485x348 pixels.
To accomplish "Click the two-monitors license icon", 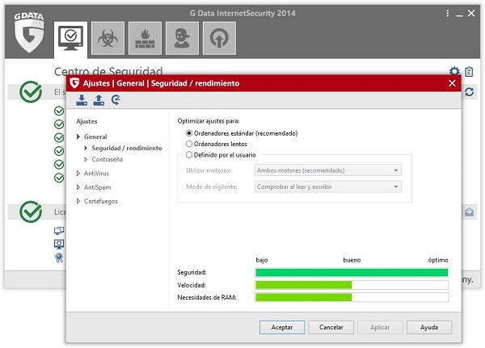I will [x=59, y=231].
